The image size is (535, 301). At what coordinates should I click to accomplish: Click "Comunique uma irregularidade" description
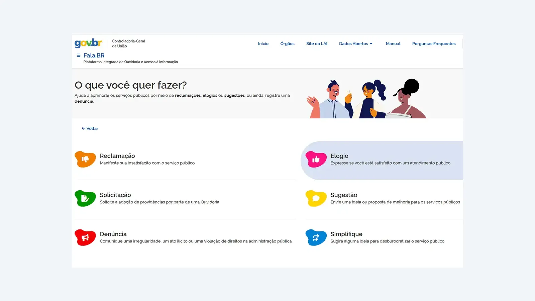(x=196, y=241)
